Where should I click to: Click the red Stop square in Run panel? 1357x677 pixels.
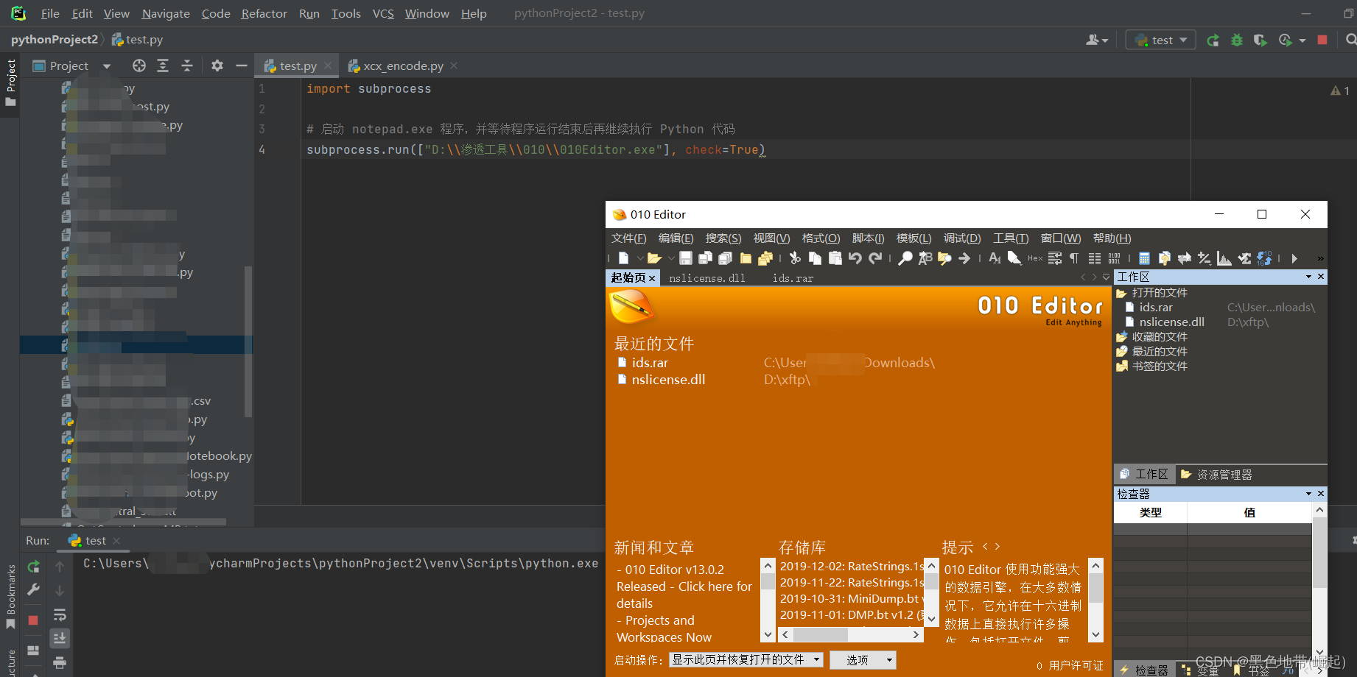pos(33,620)
